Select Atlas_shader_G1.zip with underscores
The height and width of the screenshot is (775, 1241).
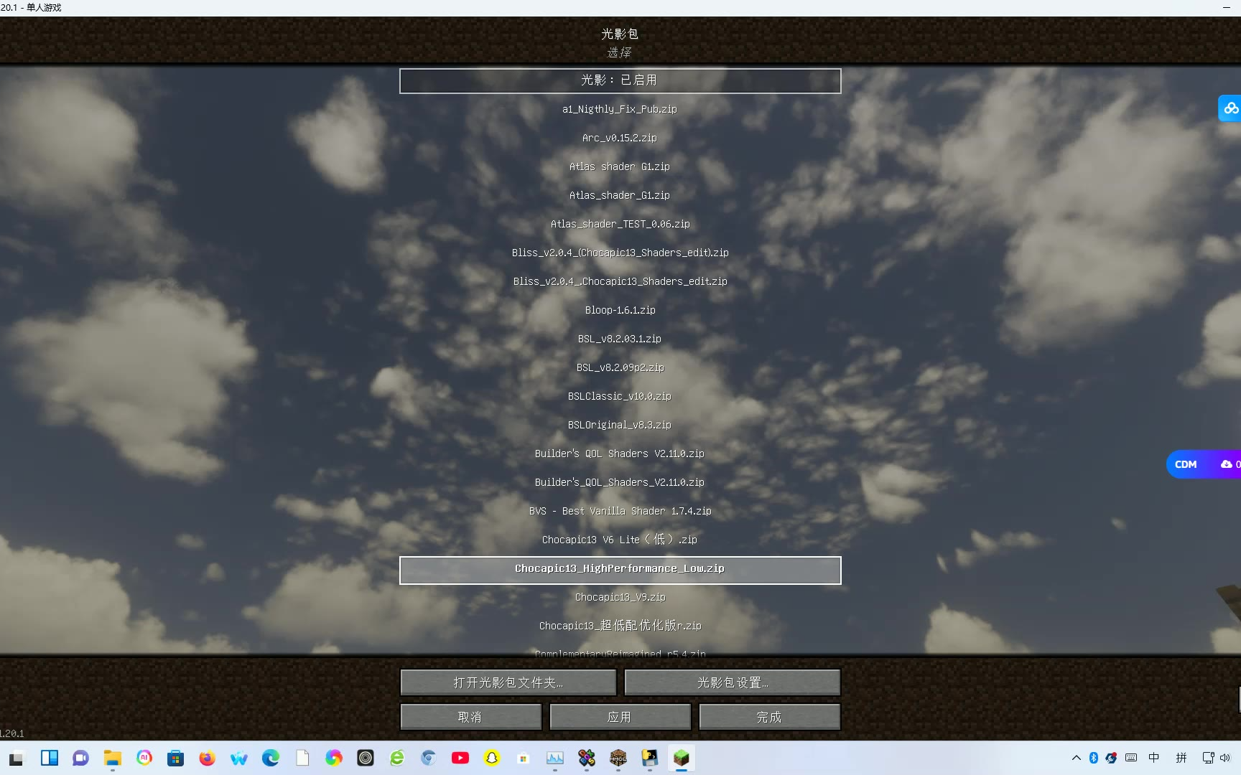pyautogui.click(x=620, y=195)
